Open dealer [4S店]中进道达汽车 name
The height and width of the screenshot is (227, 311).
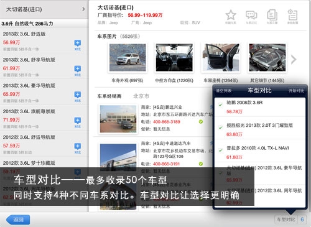point(172,143)
